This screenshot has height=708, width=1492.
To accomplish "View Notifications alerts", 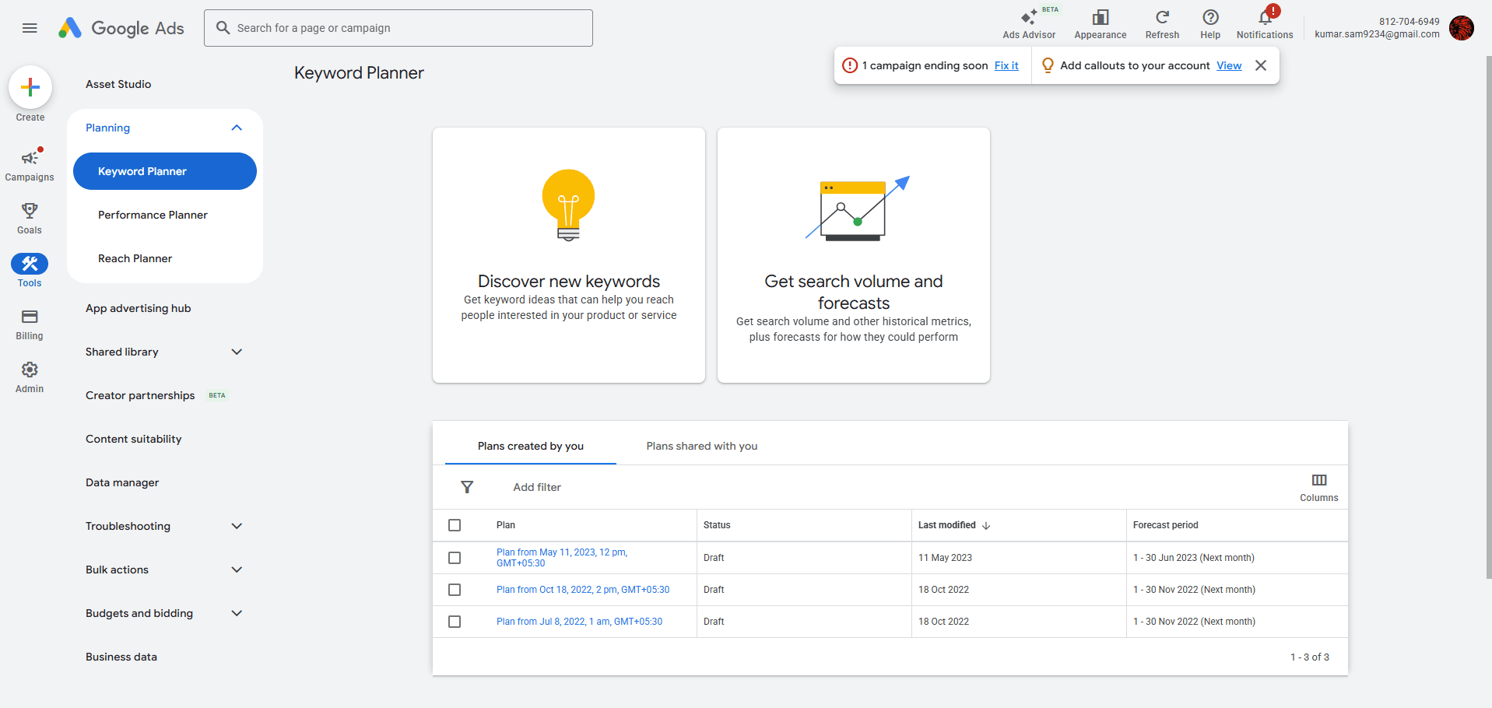I will pyautogui.click(x=1263, y=22).
